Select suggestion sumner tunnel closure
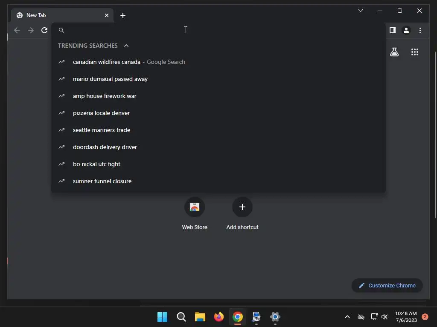 (218, 181)
